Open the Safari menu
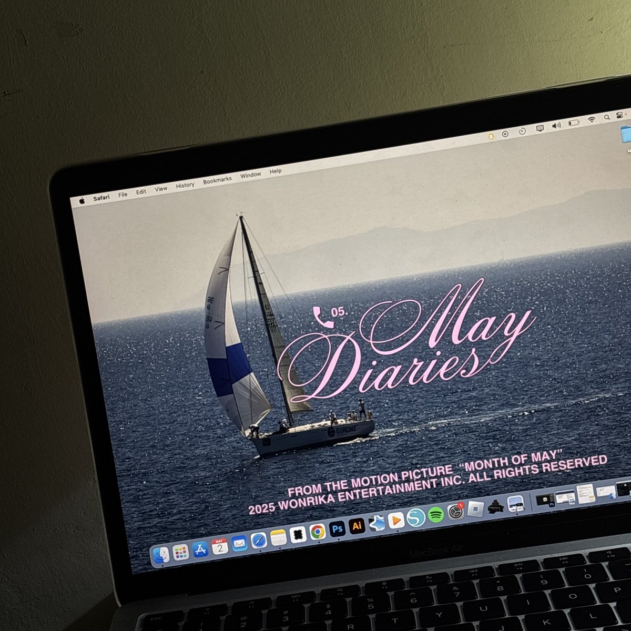Image resolution: width=631 pixels, height=631 pixels. click(101, 198)
